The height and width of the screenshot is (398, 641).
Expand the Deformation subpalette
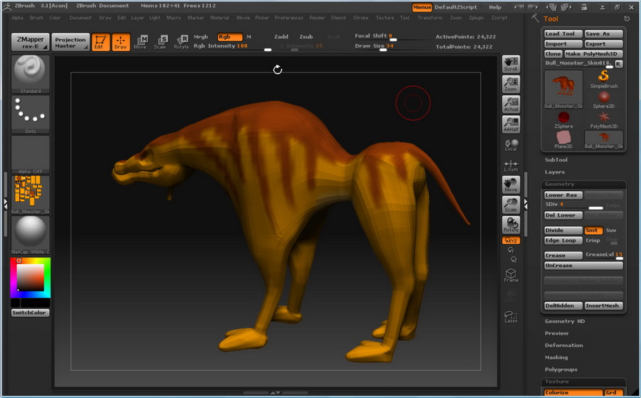563,345
